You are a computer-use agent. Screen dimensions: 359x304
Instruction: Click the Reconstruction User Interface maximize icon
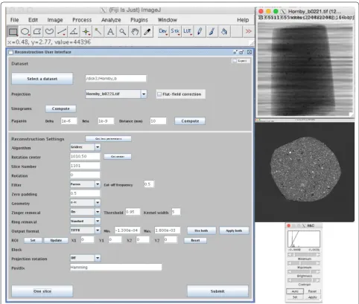tap(241, 52)
